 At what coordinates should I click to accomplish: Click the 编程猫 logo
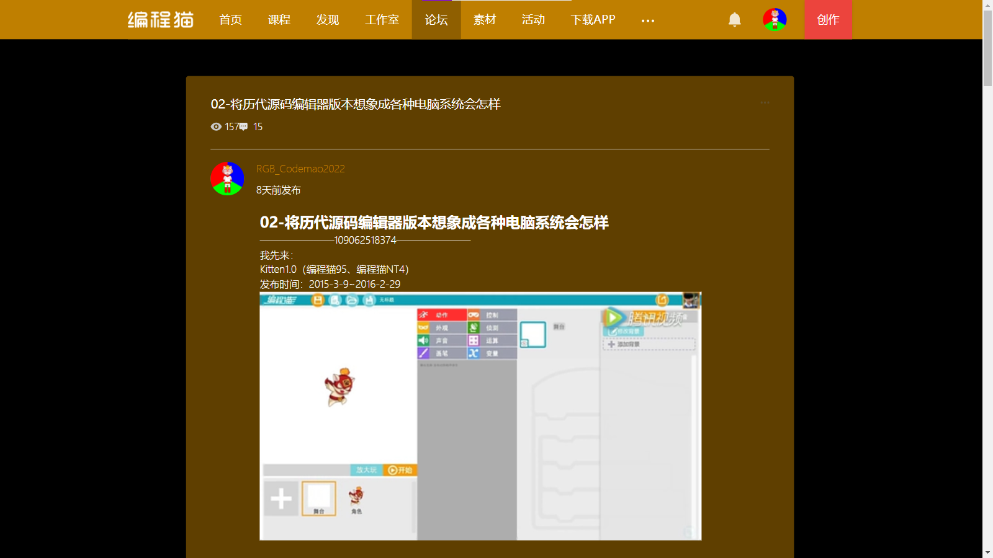click(x=161, y=20)
